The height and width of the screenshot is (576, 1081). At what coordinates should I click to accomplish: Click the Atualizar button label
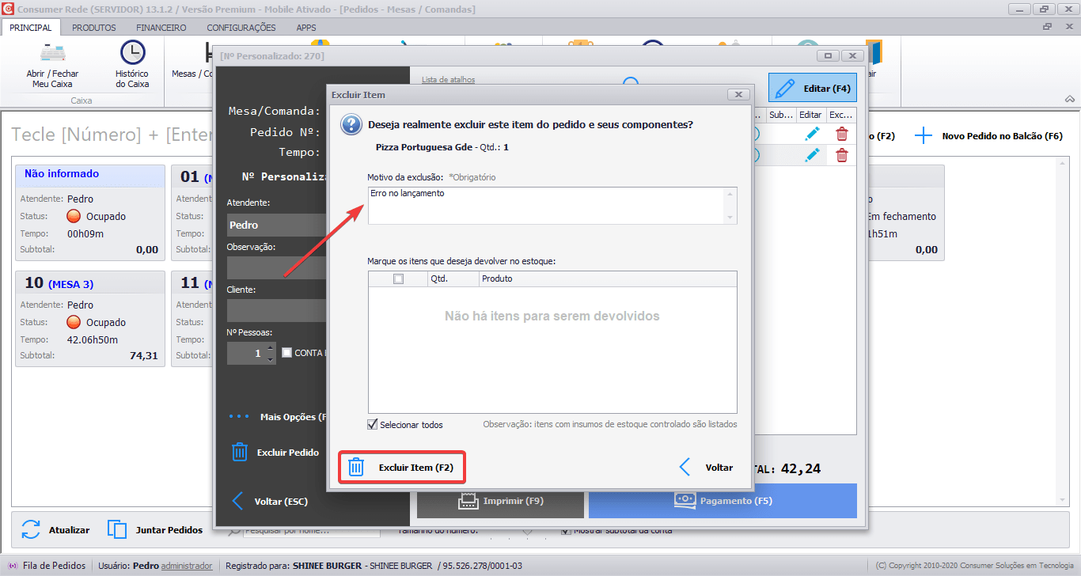click(x=69, y=530)
